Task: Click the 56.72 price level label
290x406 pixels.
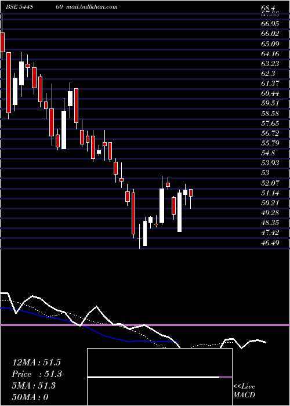Action: point(270,133)
